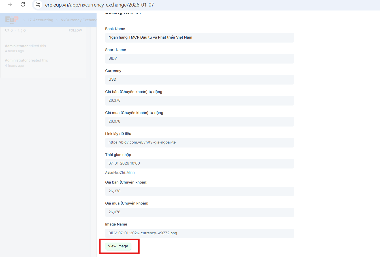
Task: Open NxCurrency Exchange breadcrumb
Action: point(78,20)
